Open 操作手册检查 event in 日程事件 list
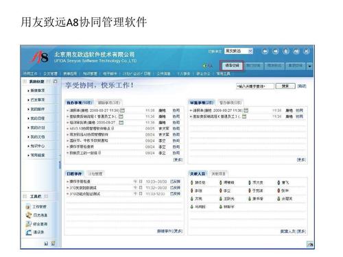Image resolution: width=343 pixels, height=257 pixels. pos(80,182)
